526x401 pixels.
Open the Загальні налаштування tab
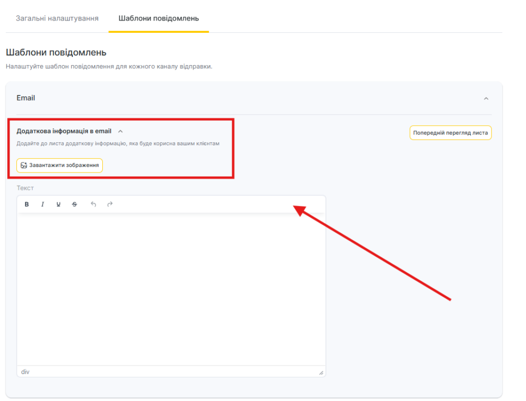click(x=57, y=18)
